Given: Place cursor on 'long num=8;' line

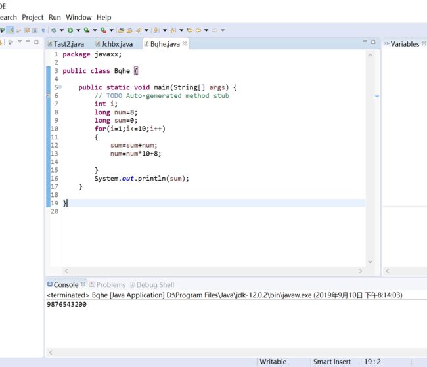Looking at the screenshot, I should coord(116,112).
